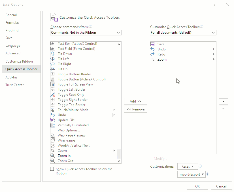Select the Toggle Full Screen View icon
The image size is (234, 192).
52,84
